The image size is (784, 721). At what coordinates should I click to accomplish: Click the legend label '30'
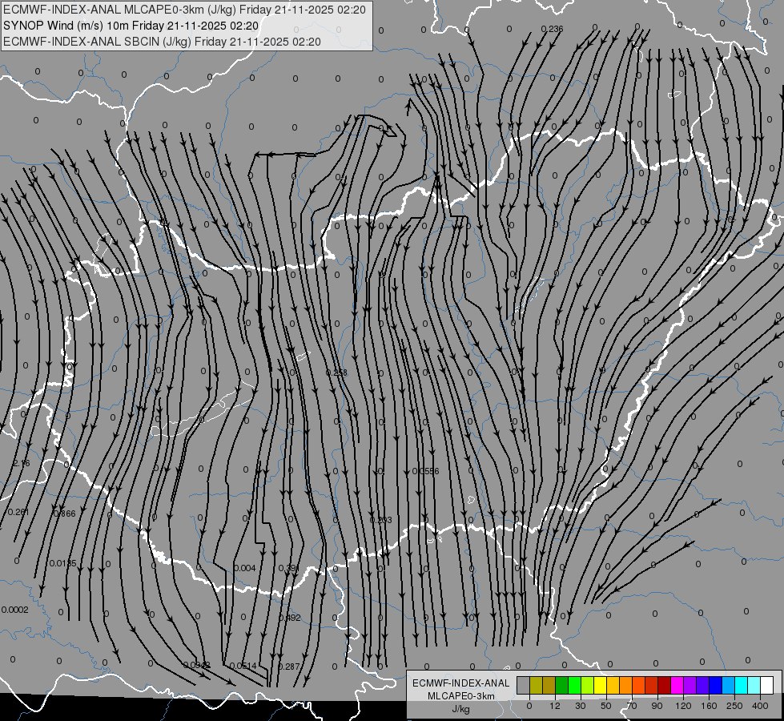click(581, 706)
